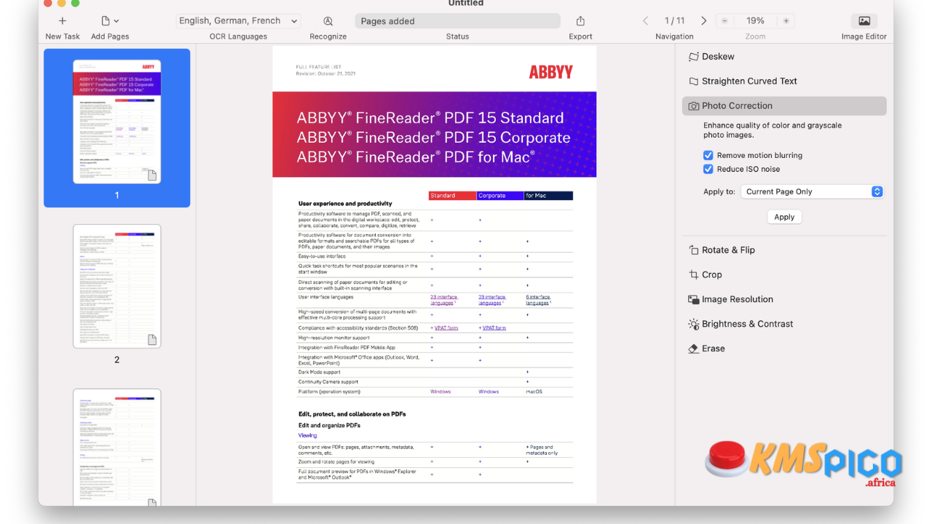
Task: Click the 'Dark Mode support' row text
Action: [319, 372]
